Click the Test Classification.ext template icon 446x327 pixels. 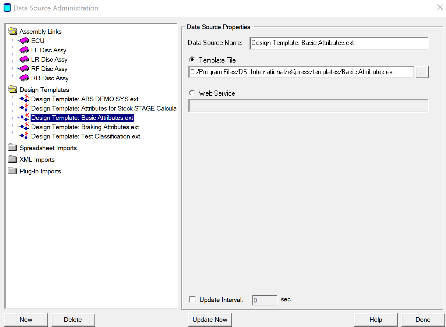coord(24,136)
